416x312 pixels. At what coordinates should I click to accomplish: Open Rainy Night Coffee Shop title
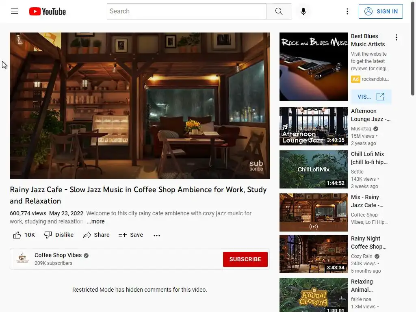(368, 243)
